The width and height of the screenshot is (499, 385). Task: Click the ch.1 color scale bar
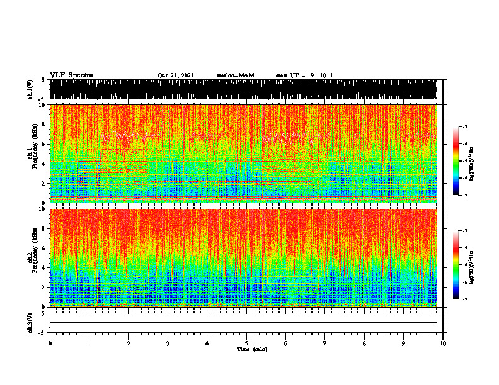[x=456, y=161]
